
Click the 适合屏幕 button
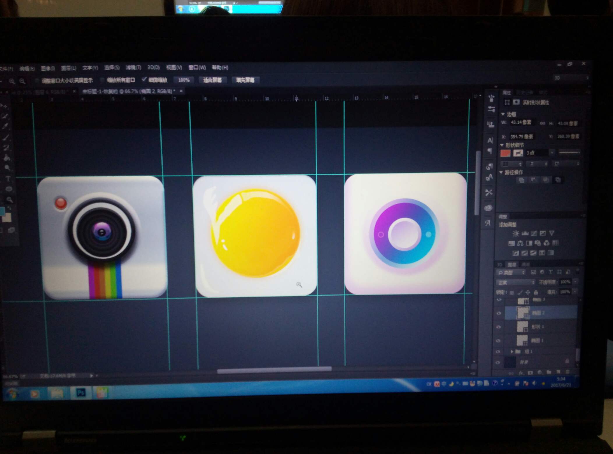(212, 80)
